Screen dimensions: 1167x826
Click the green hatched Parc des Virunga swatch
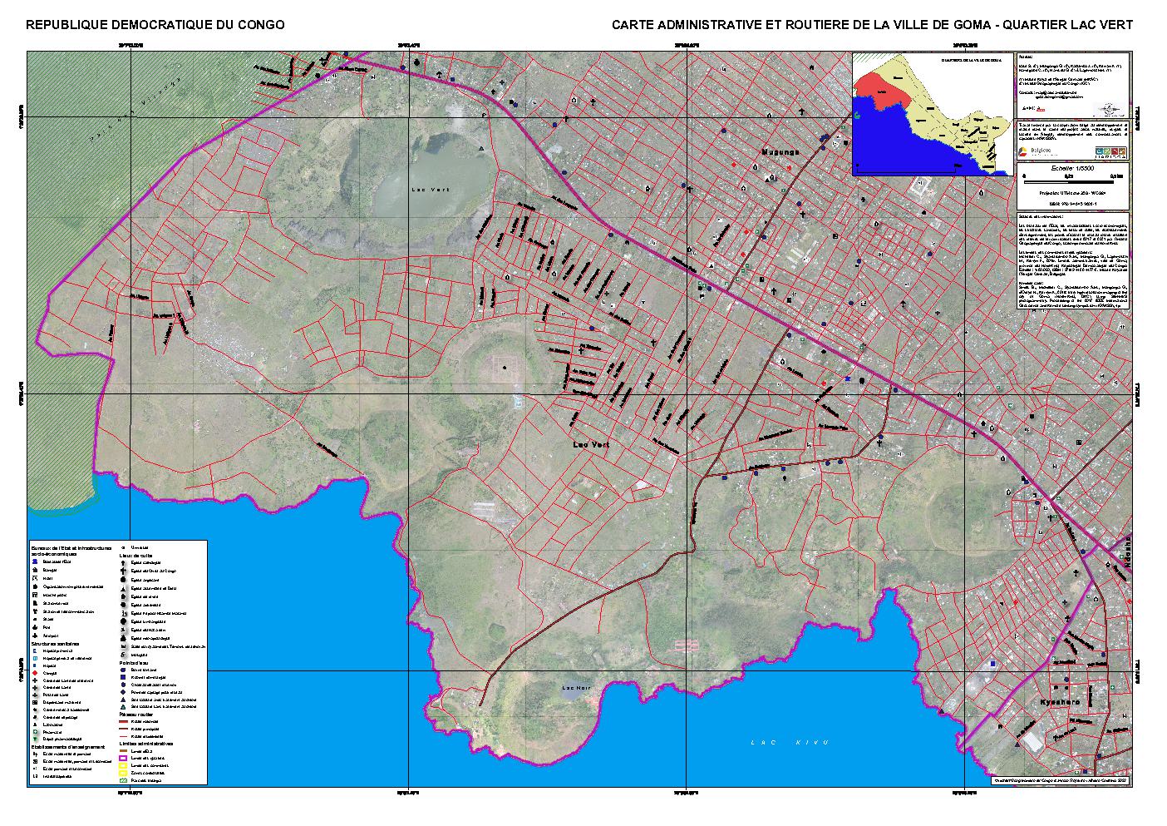[x=123, y=780]
